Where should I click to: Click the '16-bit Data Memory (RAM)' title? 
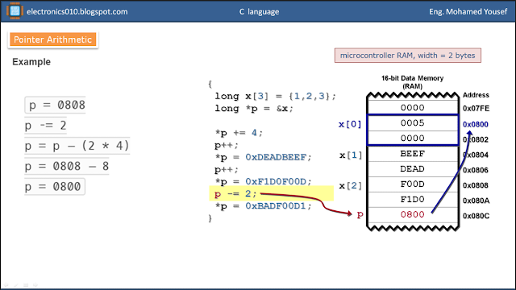coord(412,82)
